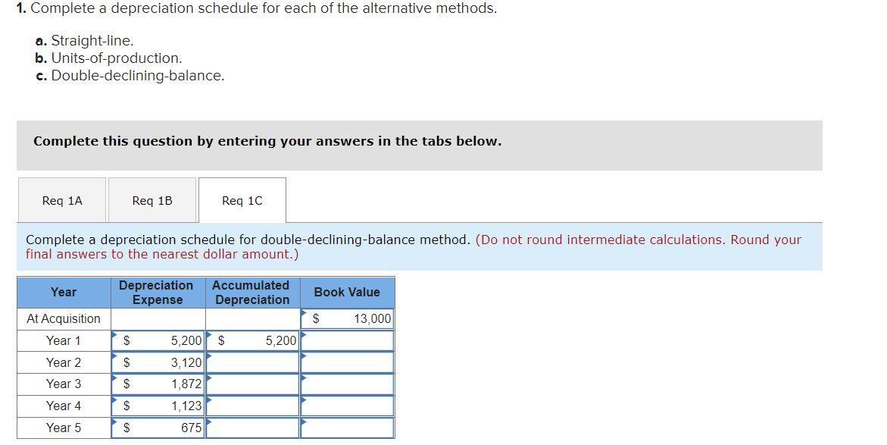Image resolution: width=887 pixels, height=445 pixels.
Task: Select the Year 2 Depreciation Expense field
Action: (159, 362)
